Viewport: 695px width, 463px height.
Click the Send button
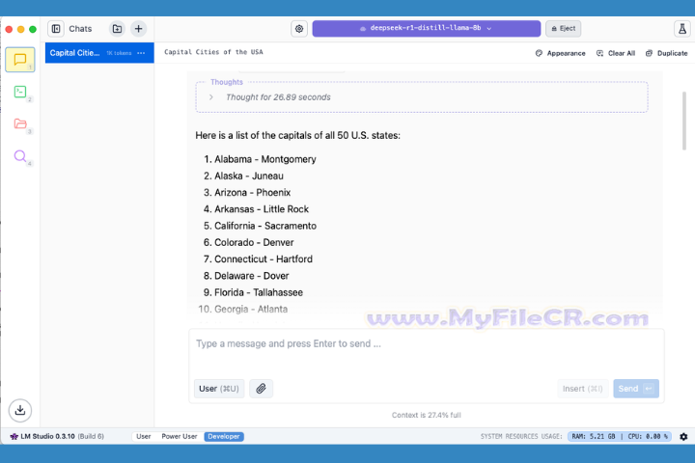636,389
